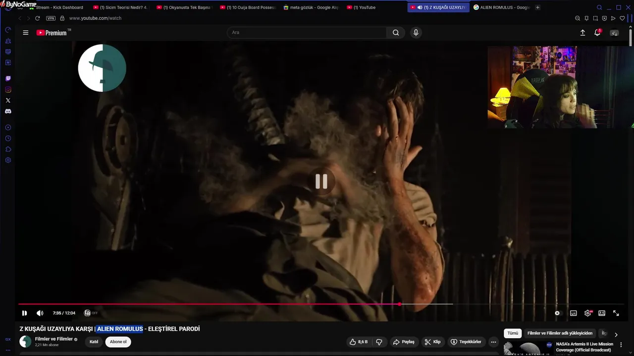This screenshot has height=356, width=634.
Task: Open a new tab with plus button
Action: pyautogui.click(x=538, y=7)
